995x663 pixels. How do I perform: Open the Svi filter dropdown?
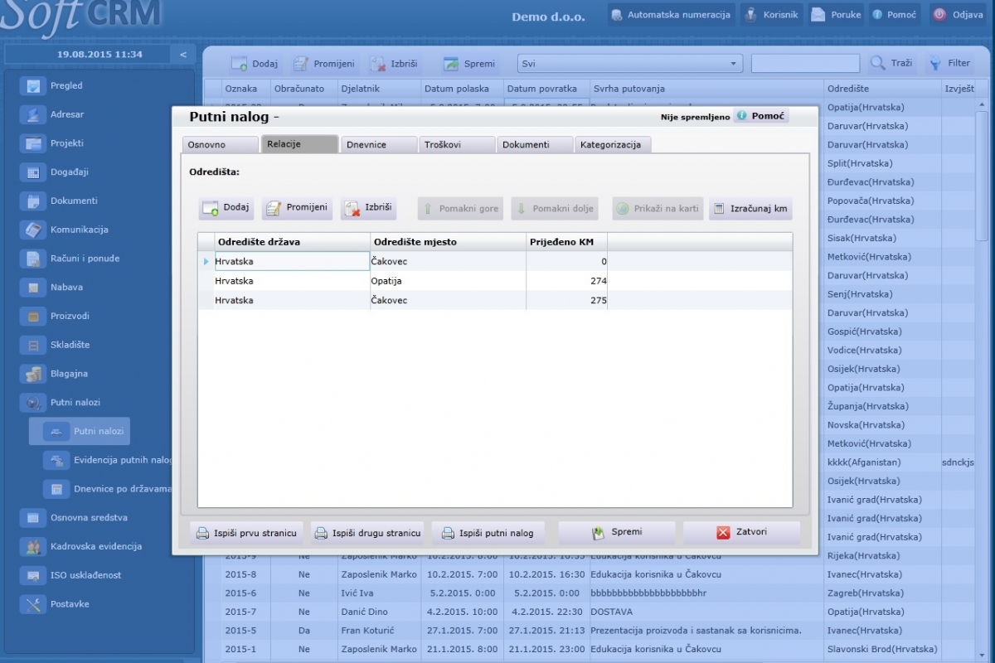tap(630, 64)
